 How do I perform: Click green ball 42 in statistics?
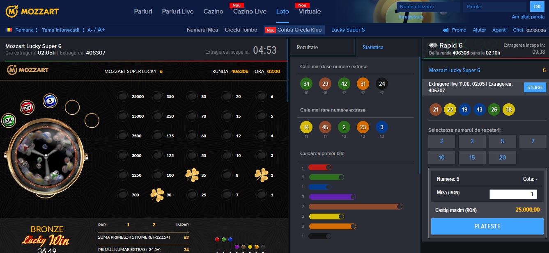click(x=344, y=84)
